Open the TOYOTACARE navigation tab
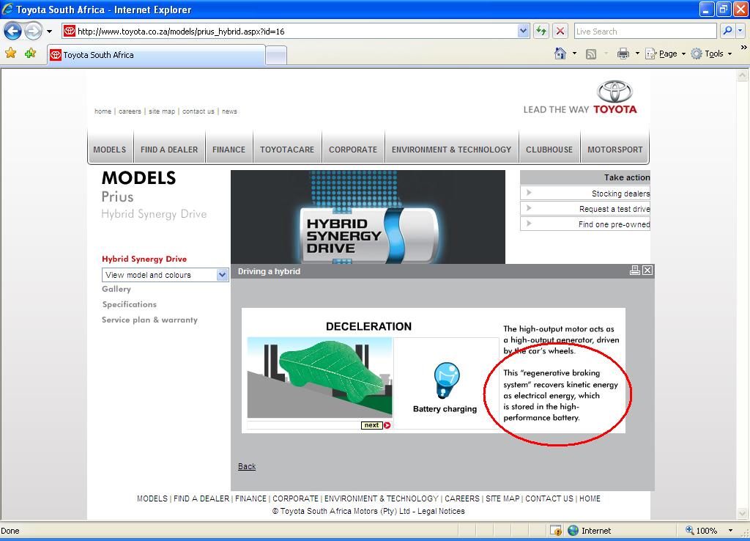 pos(287,150)
